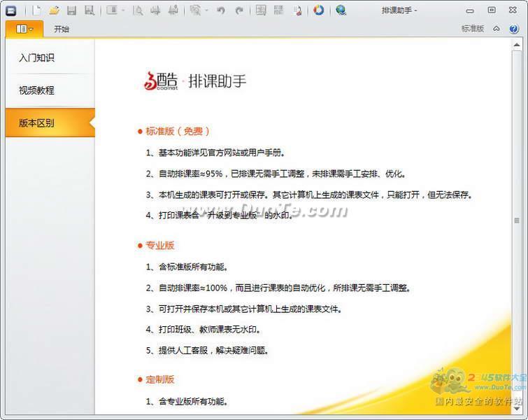Click the Save floppy disk icon
The width and height of the screenshot is (528, 420).
click(x=71, y=10)
